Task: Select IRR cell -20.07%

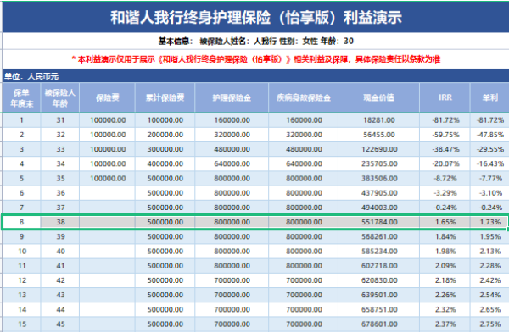Action: click(x=445, y=164)
